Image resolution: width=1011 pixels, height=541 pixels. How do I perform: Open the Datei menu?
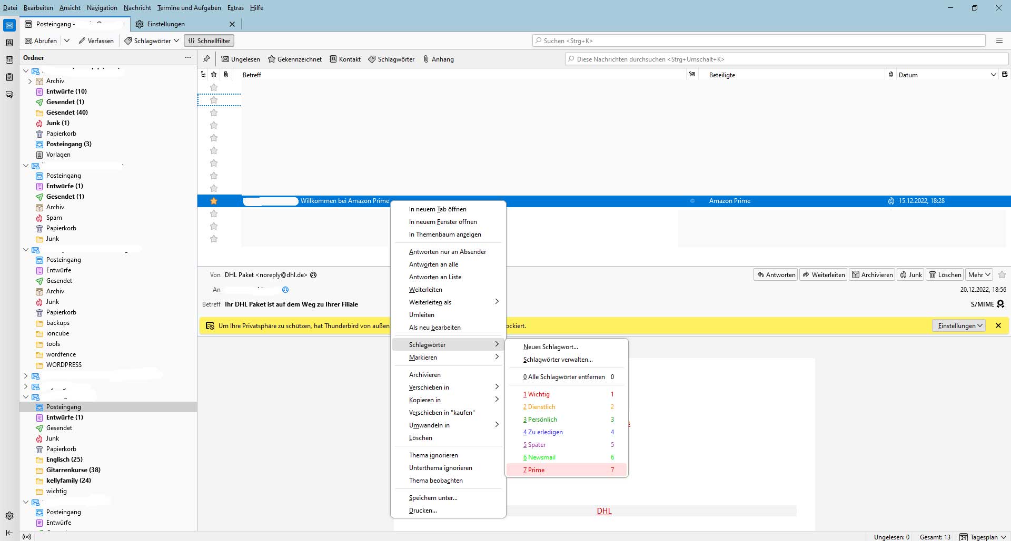pos(10,7)
